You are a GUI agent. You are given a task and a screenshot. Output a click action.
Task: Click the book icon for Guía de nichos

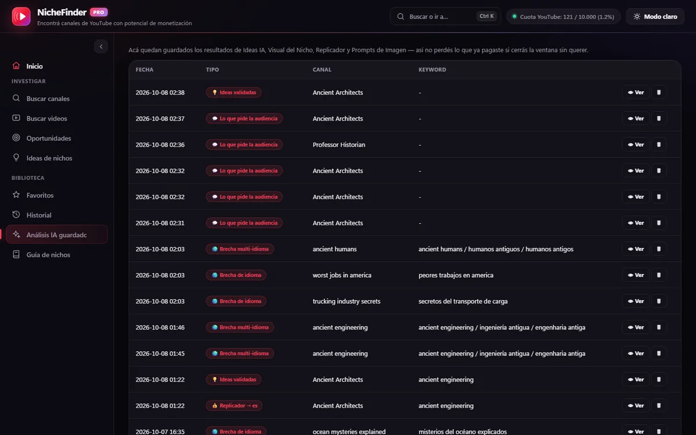16,255
